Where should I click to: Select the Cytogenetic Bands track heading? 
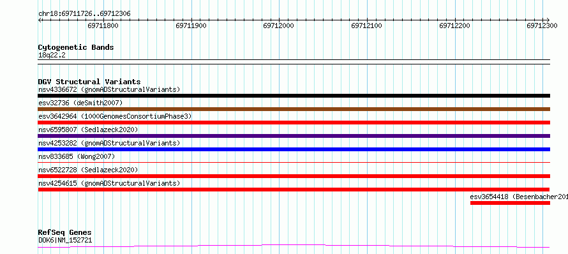click(76, 47)
